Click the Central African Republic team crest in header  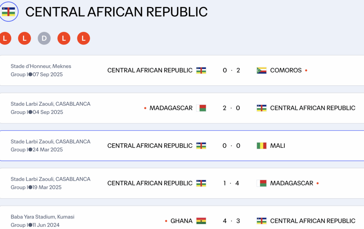[9, 12]
